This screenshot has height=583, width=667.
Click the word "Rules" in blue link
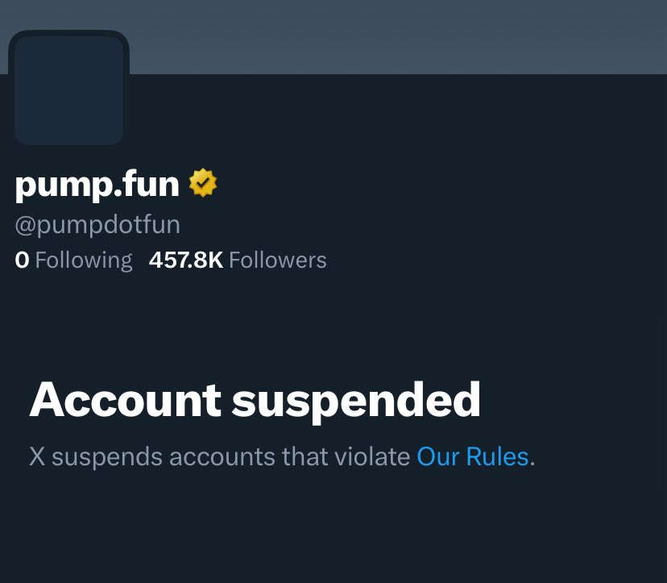(497, 456)
